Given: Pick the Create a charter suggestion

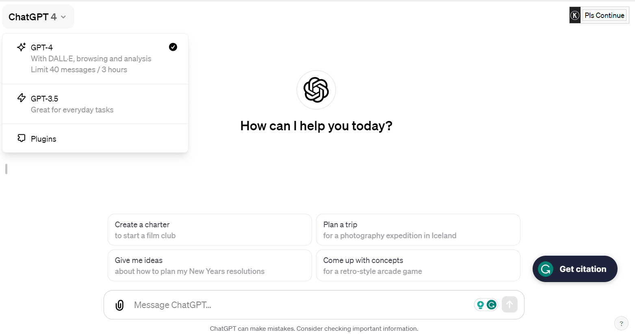Looking at the screenshot, I should point(210,230).
